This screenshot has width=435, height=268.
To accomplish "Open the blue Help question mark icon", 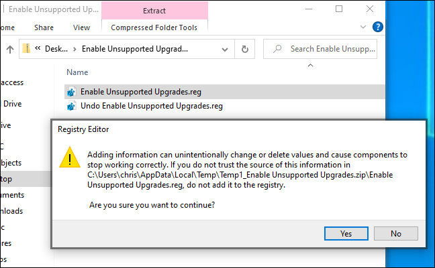I will click(378, 27).
